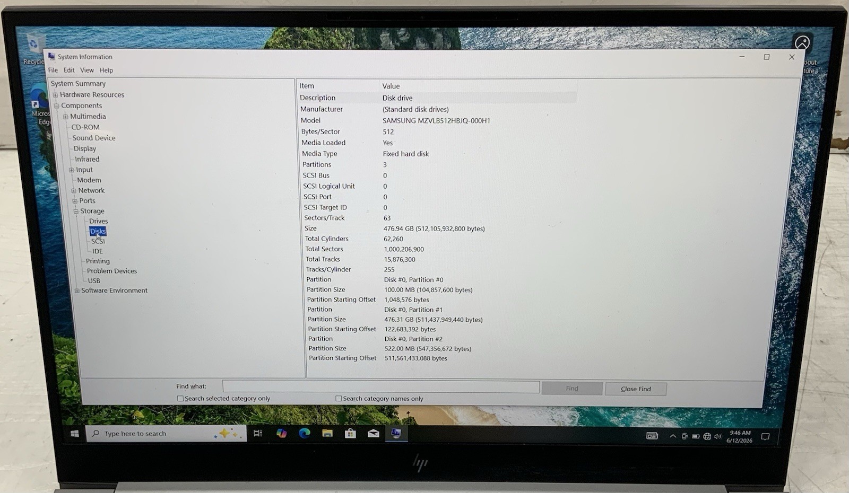The image size is (849, 493).
Task: Click the battery status tray icon
Action: pos(696,436)
